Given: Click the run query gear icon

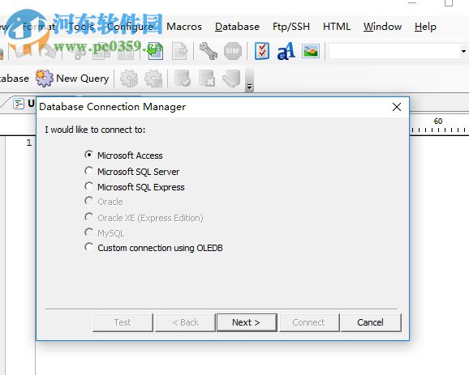Looking at the screenshot, I should click(129, 79).
